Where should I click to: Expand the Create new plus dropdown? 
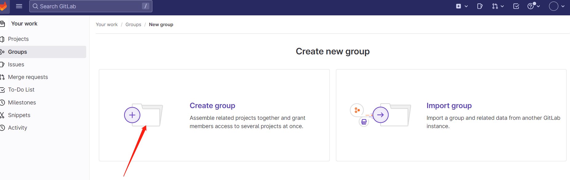[x=462, y=6]
